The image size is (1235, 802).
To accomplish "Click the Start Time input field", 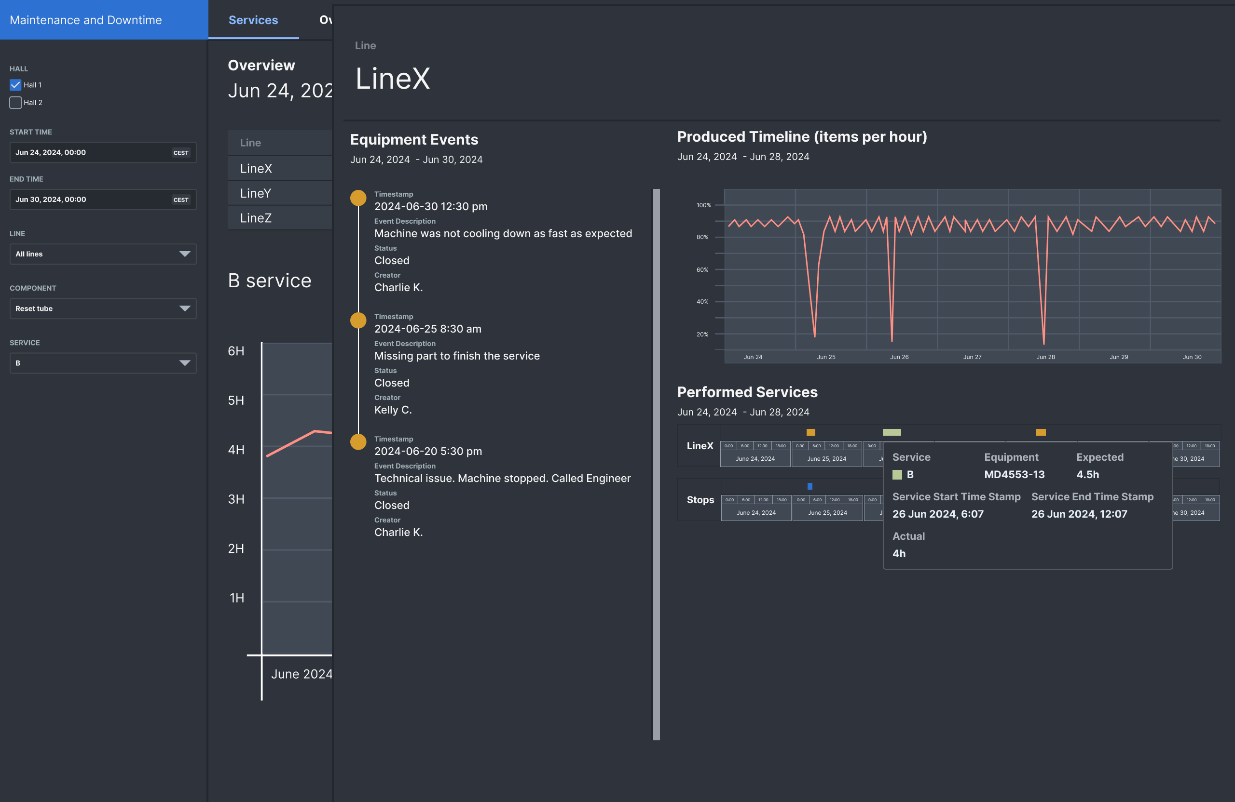I will point(91,152).
